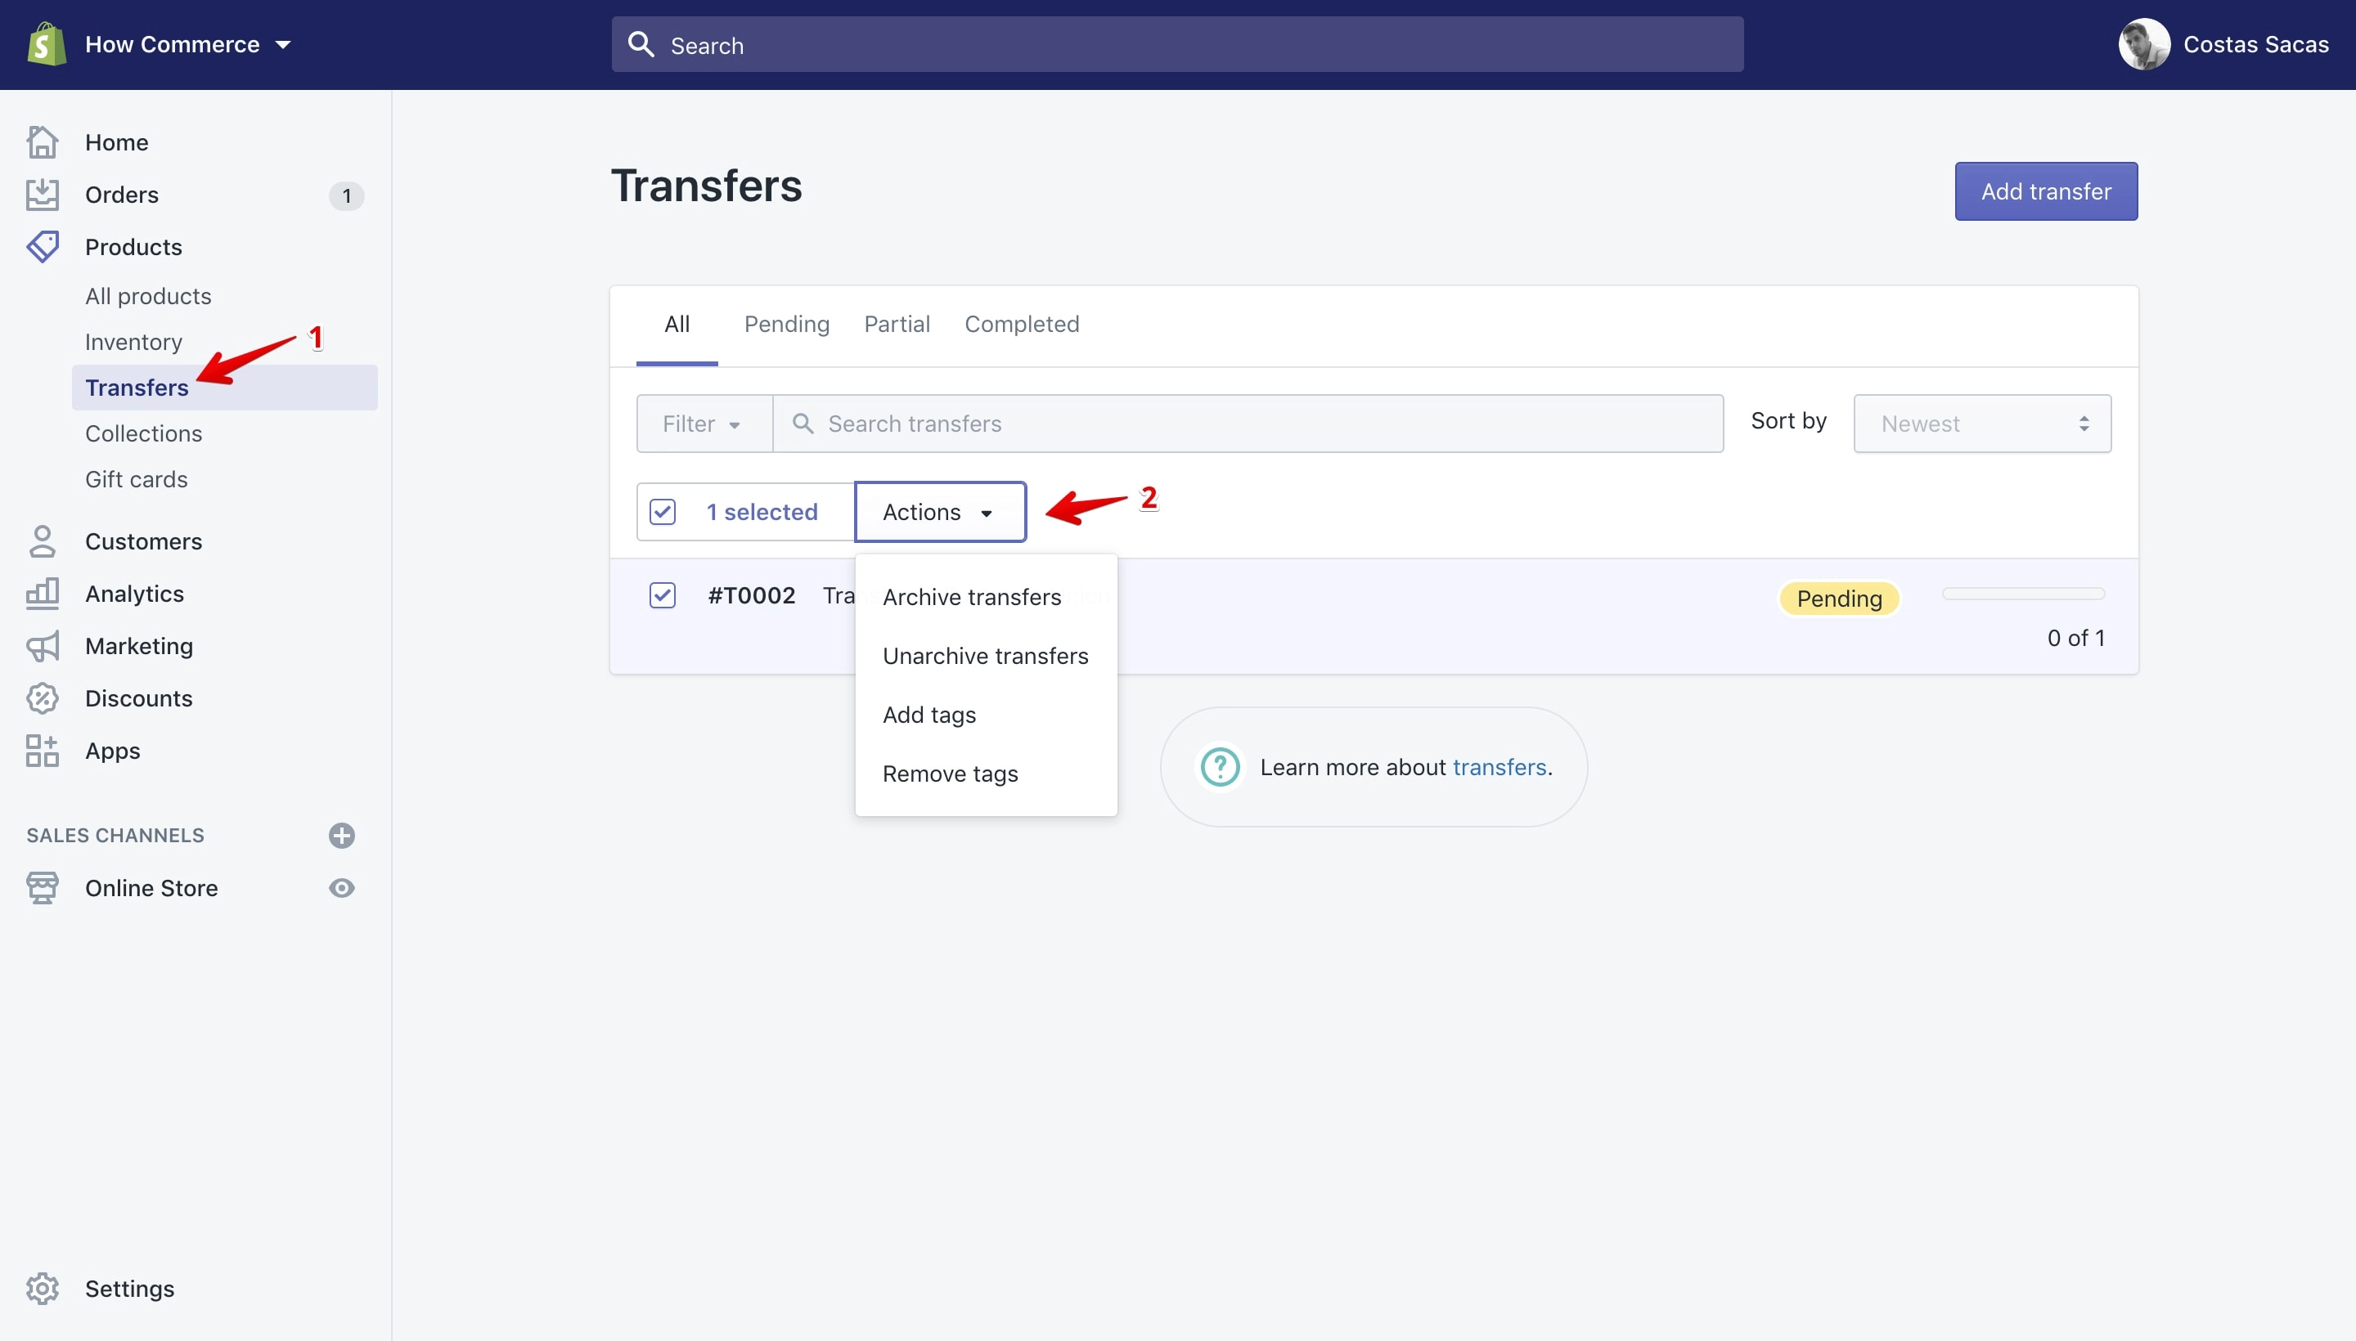Click the magnifier icon in top search bar

coord(641,44)
